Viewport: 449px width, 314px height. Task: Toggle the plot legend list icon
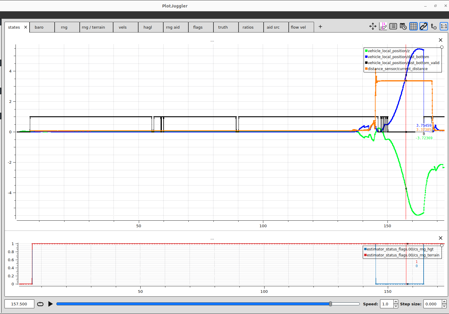tap(393, 27)
